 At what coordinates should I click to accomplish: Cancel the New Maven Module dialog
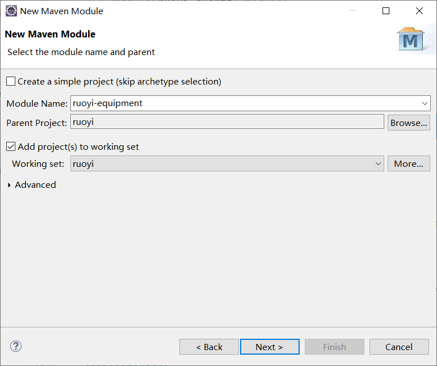tap(399, 347)
